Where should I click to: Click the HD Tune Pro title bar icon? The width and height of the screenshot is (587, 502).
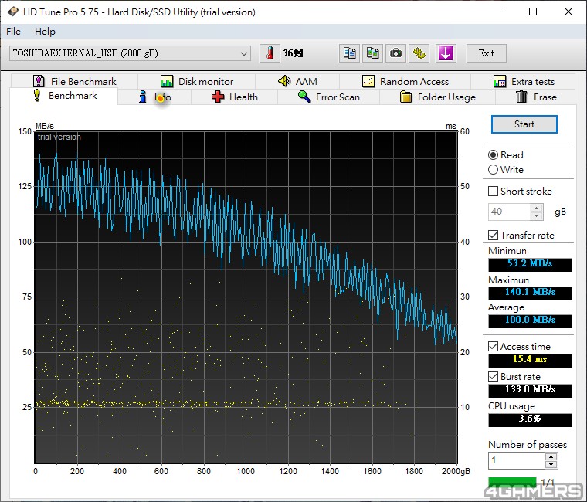click(x=12, y=12)
